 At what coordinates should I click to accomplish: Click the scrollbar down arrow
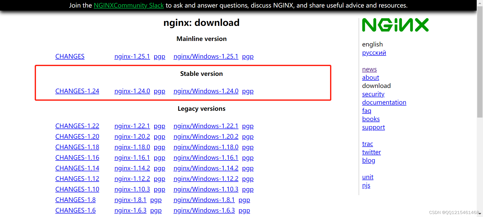tap(480, 214)
